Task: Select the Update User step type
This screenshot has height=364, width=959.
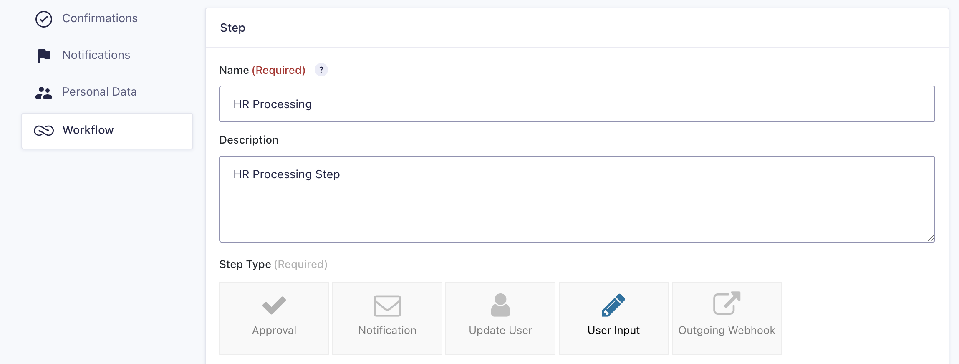Action: [500, 318]
